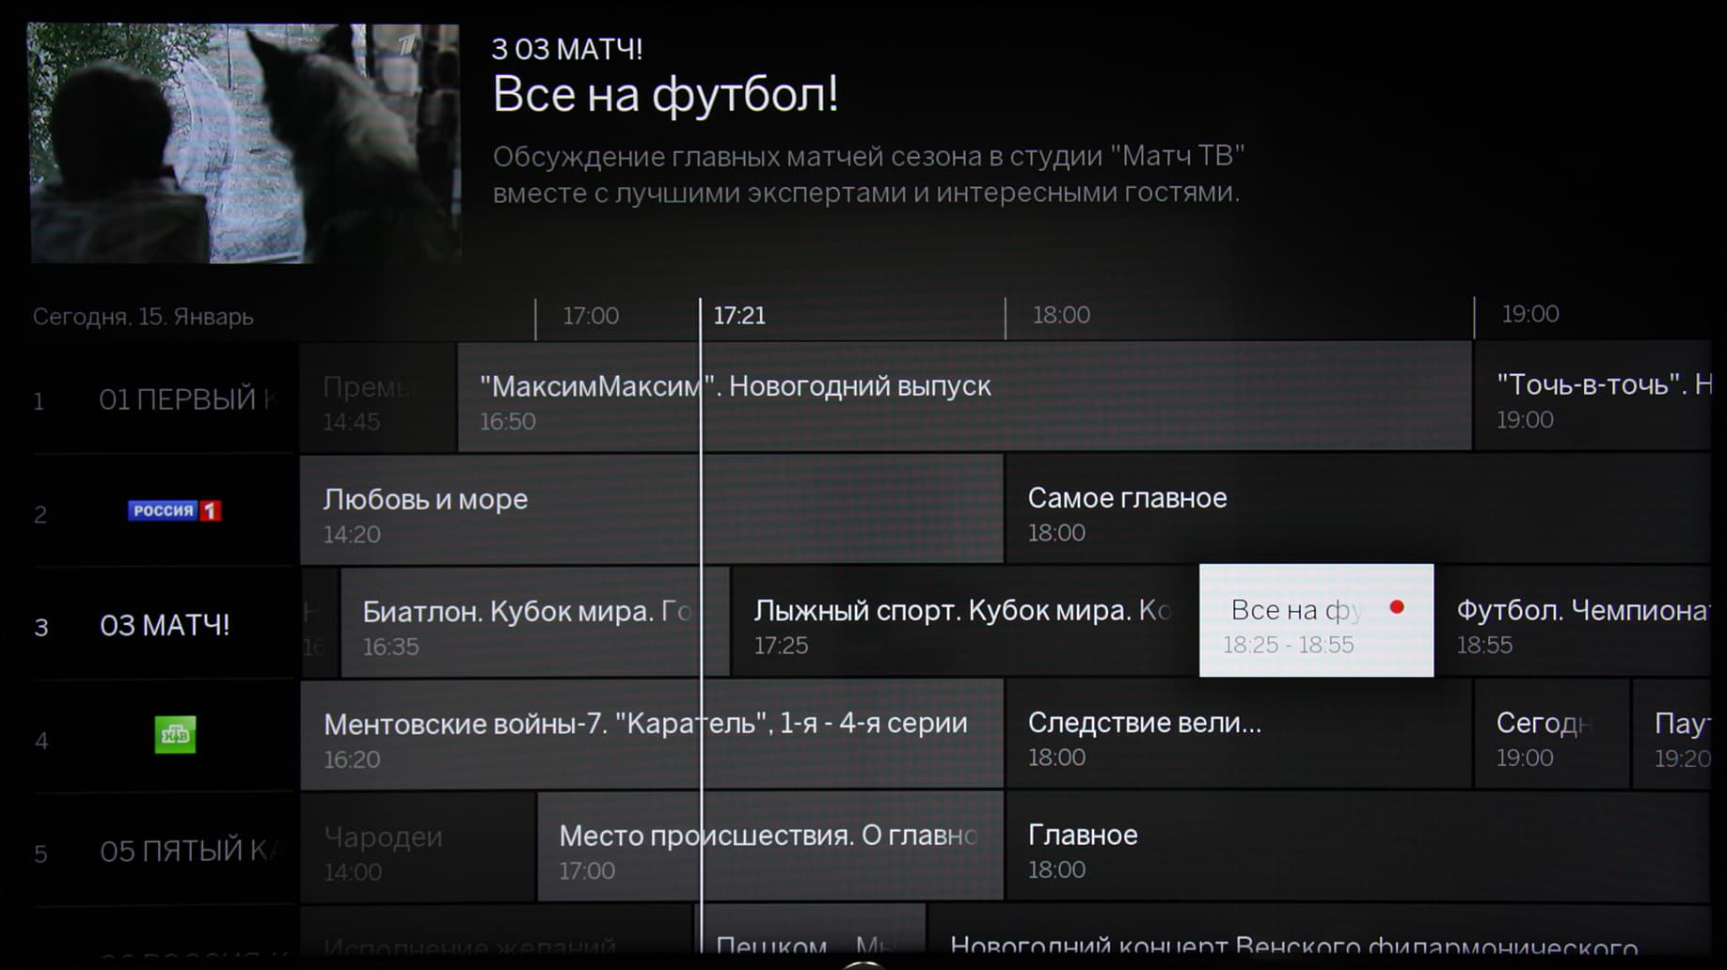Open Место происшествия. О главном program
Viewport: 1727px width, 970px height.
click(770, 847)
